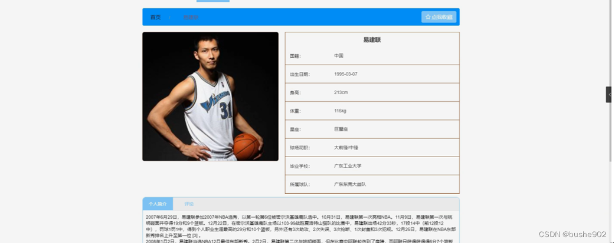Select the 中国 nationality value

tap(339, 56)
